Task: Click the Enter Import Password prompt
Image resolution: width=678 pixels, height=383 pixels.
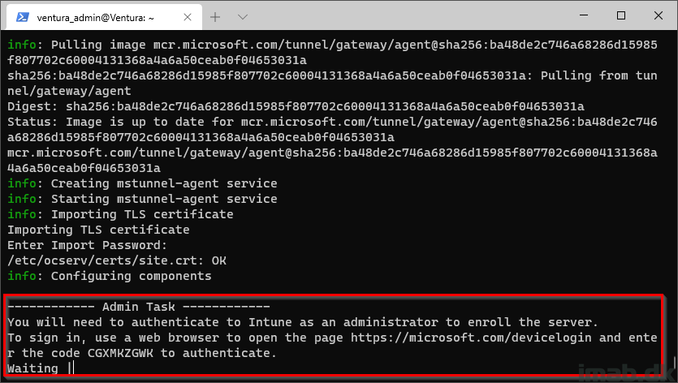Action: (87, 245)
